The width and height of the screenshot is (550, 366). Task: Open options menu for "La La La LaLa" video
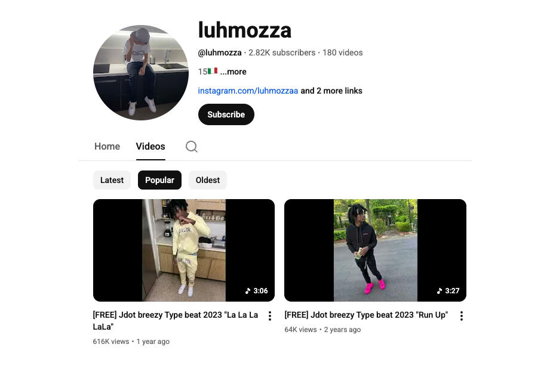(x=270, y=316)
